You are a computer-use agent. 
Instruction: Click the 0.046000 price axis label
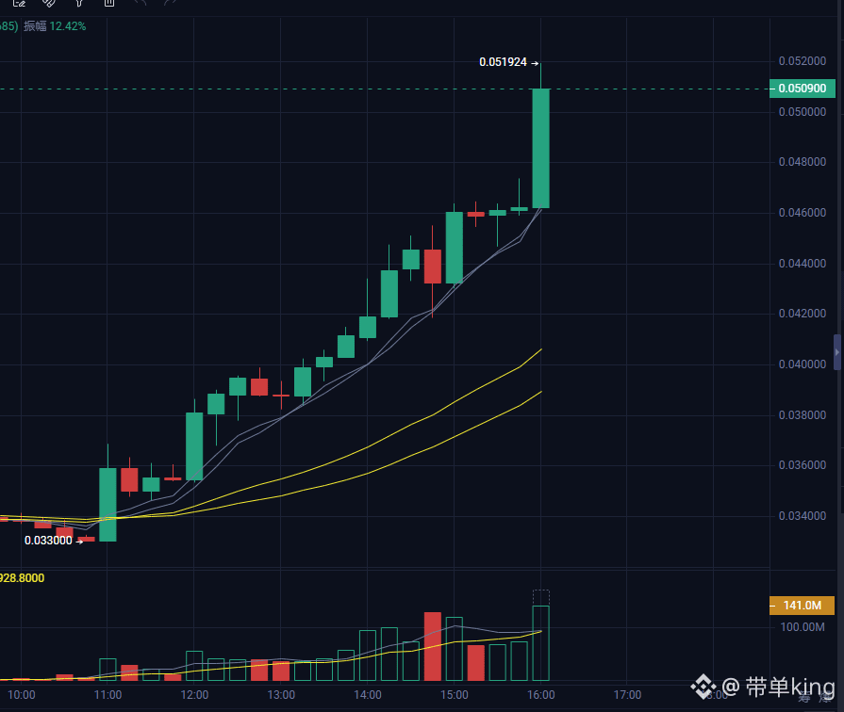[802, 213]
